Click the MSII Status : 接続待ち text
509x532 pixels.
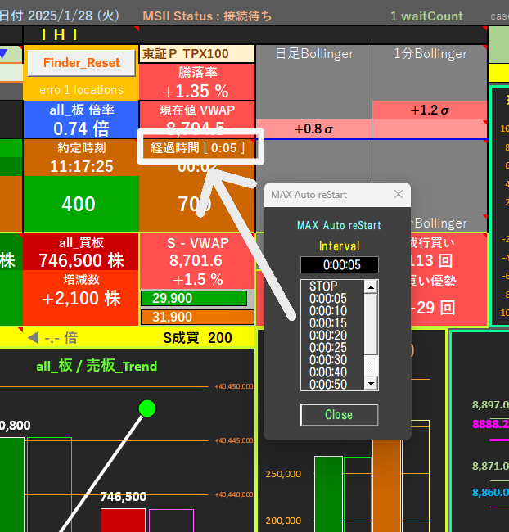click(207, 16)
